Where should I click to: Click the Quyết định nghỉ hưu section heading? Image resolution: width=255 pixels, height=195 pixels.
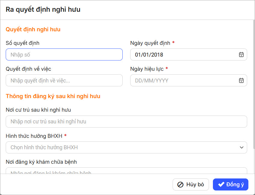(x=33, y=29)
